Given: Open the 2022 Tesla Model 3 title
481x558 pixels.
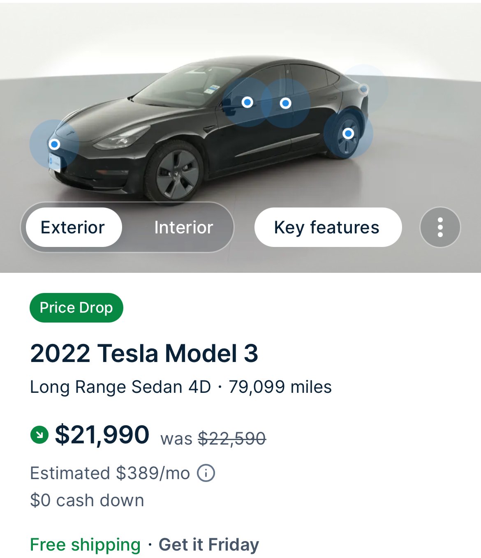Looking at the screenshot, I should point(144,353).
